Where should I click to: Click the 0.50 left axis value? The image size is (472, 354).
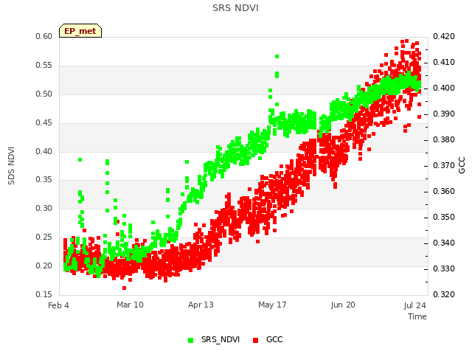pyautogui.click(x=44, y=94)
